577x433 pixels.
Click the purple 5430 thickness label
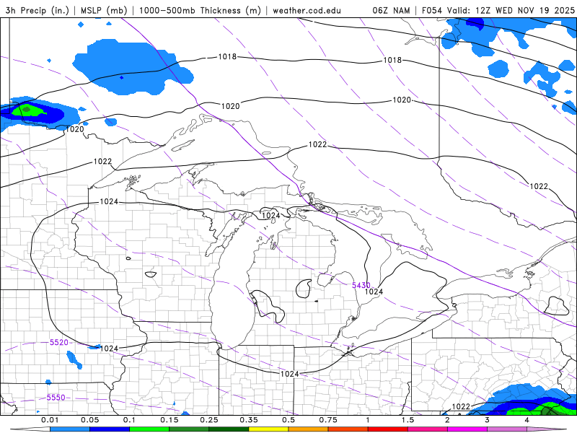pyautogui.click(x=361, y=285)
